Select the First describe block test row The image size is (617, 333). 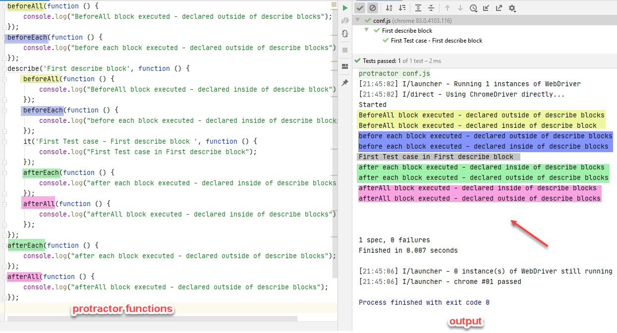[x=485, y=31]
